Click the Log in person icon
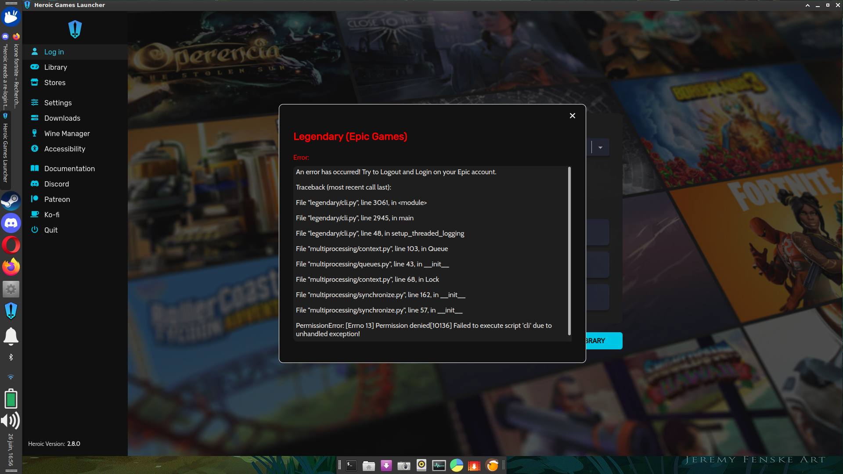Screen dimensions: 843x474 [35, 52]
